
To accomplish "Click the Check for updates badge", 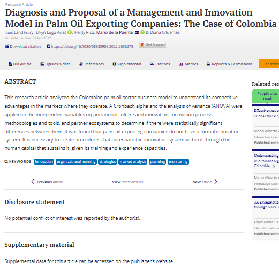I will pos(153,44).
